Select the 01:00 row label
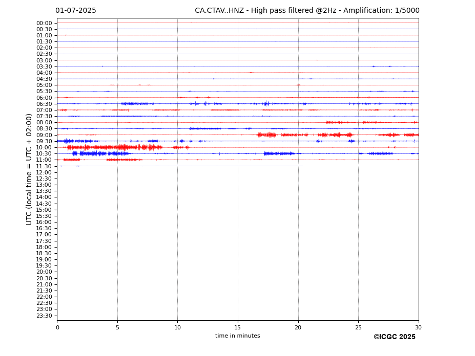This screenshot has width=475, height=356. [44, 36]
